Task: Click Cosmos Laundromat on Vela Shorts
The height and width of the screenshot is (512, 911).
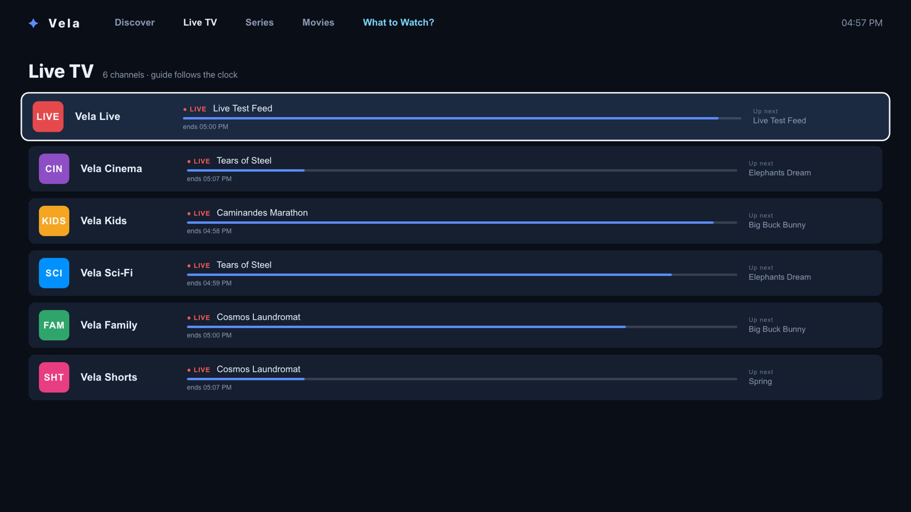Action: pos(258,369)
